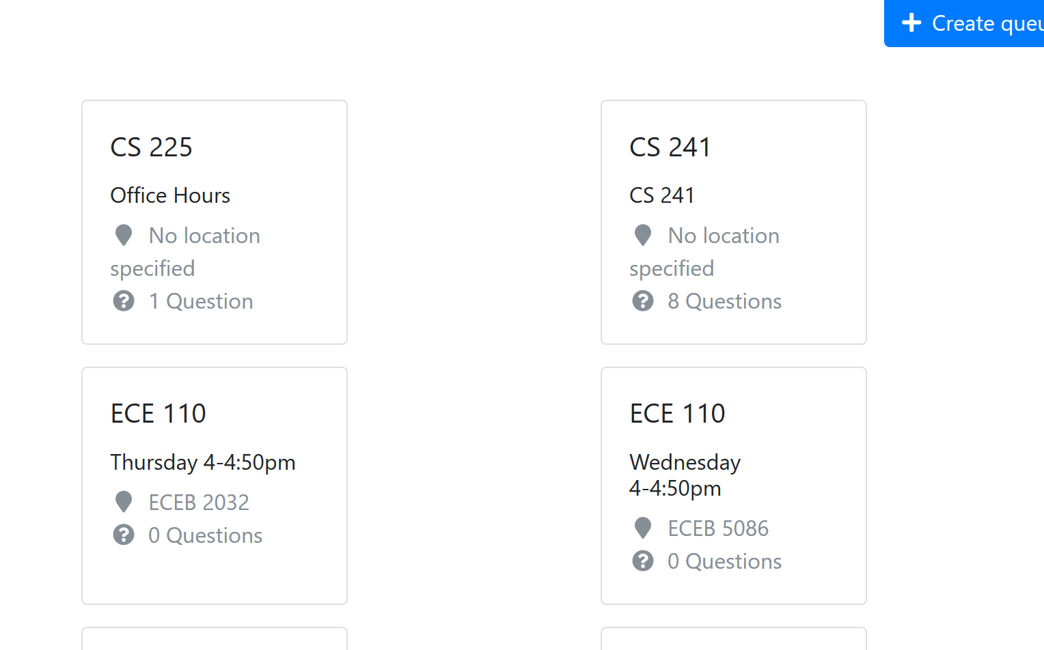Click the location pin icon beside ECEB 2032
Viewport: 1044px width, 650px height.
[124, 502]
